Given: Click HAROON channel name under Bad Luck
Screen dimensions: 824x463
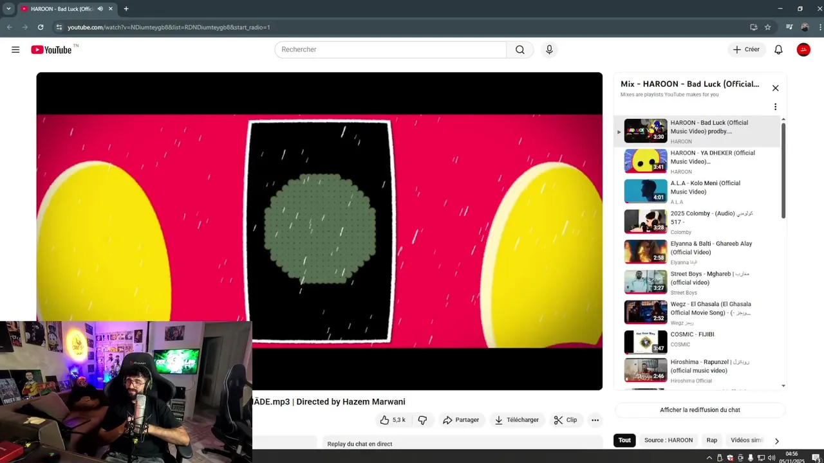Looking at the screenshot, I should pos(681,141).
